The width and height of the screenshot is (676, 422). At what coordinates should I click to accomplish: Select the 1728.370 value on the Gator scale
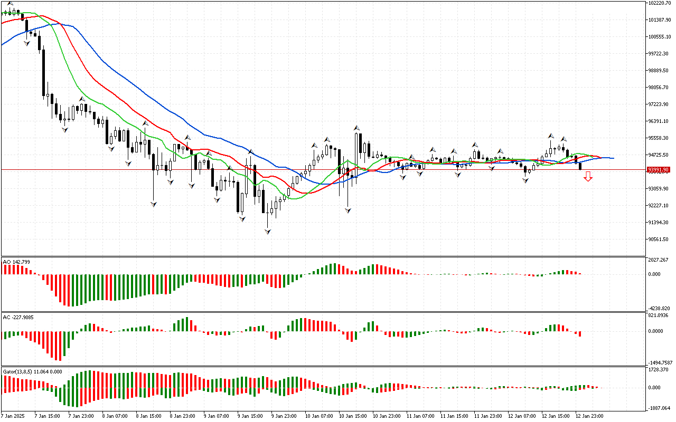coord(659,370)
